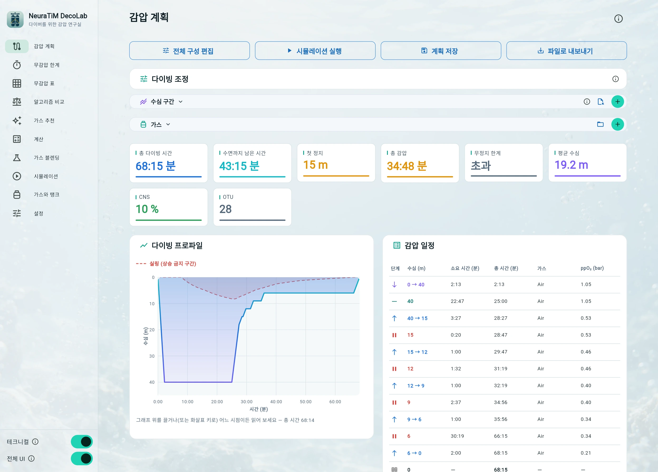Click 파일로 내보내기 export button
The height and width of the screenshot is (472, 658).
tap(566, 51)
